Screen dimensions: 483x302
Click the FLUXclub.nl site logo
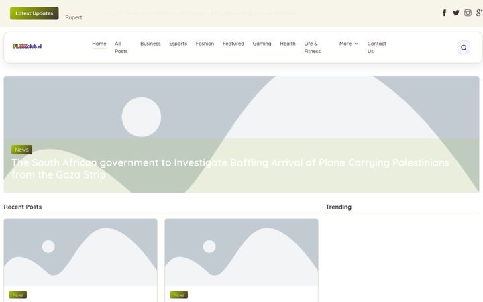(28, 46)
